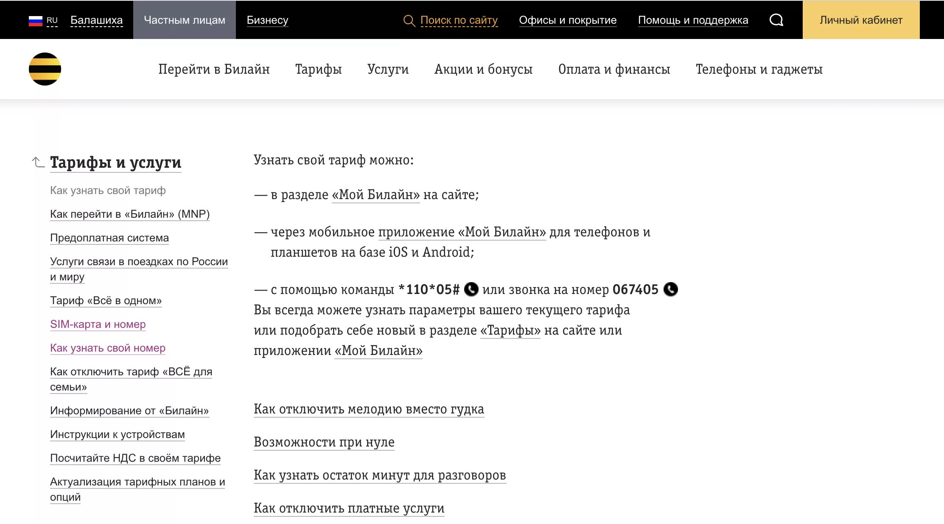Click the «Тарифы» link in paragraph
Screen dimensions: 944x524
click(510, 330)
